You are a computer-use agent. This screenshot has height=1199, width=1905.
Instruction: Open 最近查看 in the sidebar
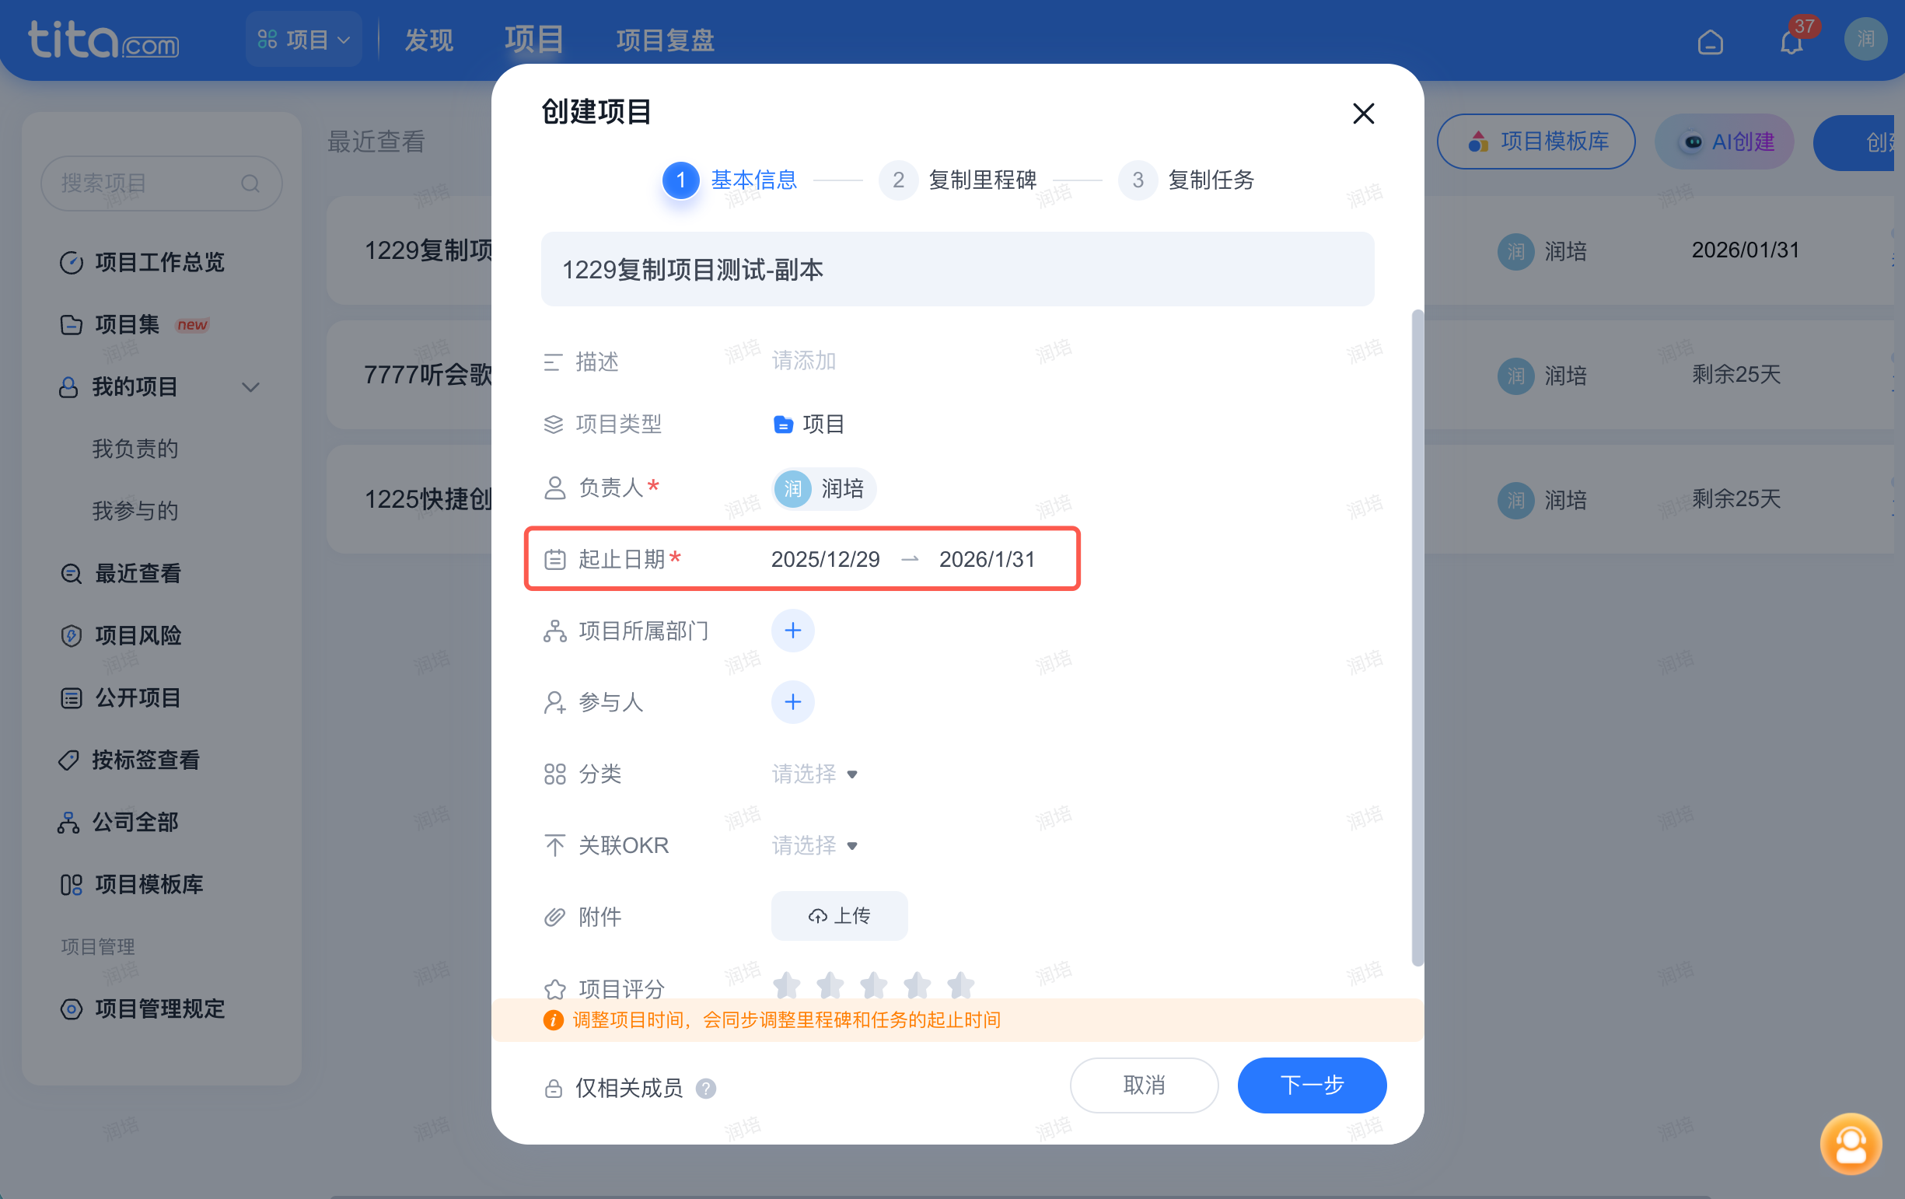point(121,573)
